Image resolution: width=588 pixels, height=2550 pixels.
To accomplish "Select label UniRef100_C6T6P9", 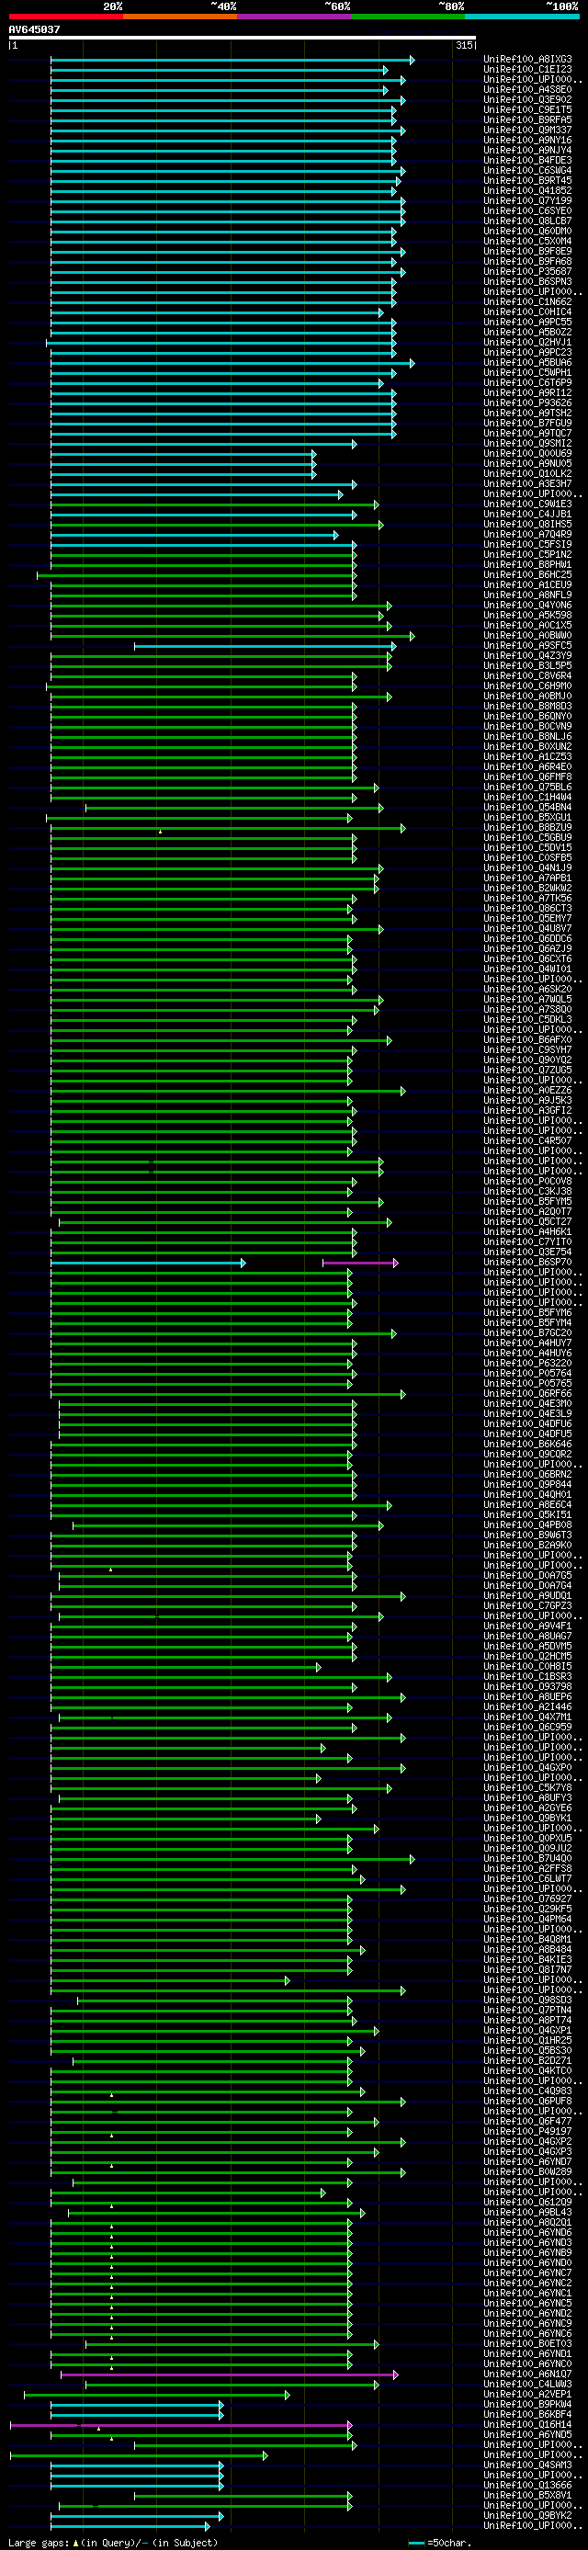I will 526,383.
